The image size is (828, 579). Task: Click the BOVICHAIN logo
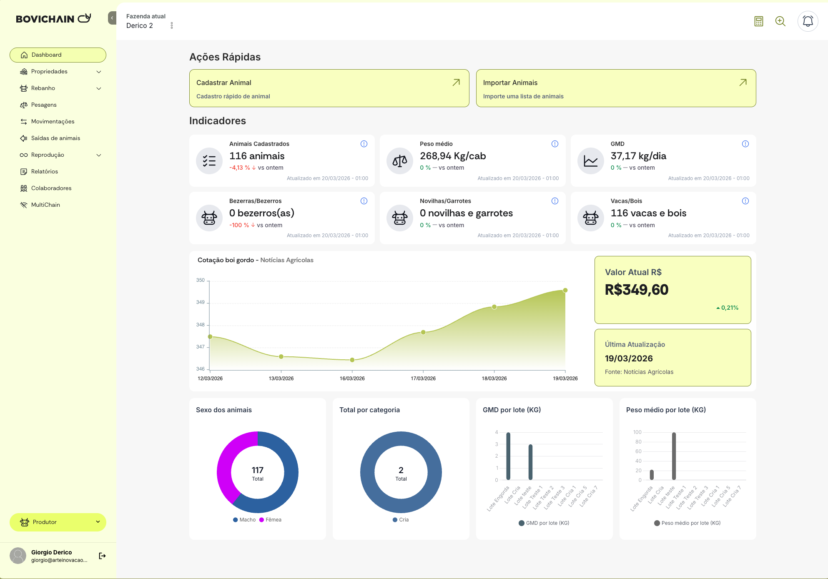[x=53, y=18]
